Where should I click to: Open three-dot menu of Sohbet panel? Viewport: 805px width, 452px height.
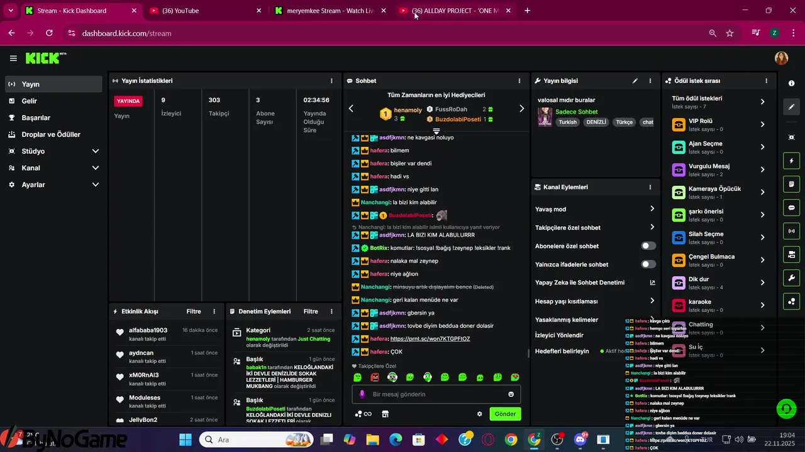point(519,81)
